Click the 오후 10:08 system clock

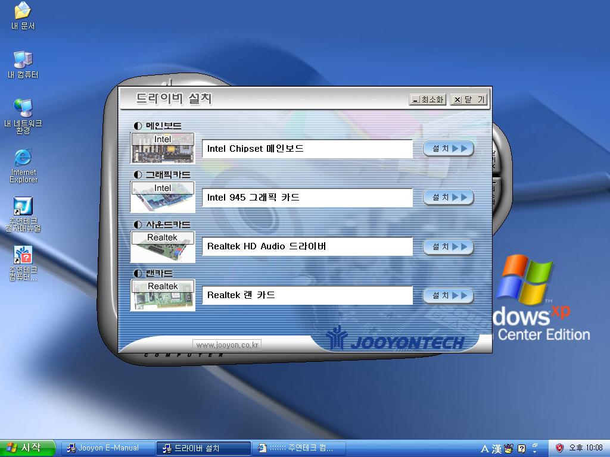tap(586, 448)
